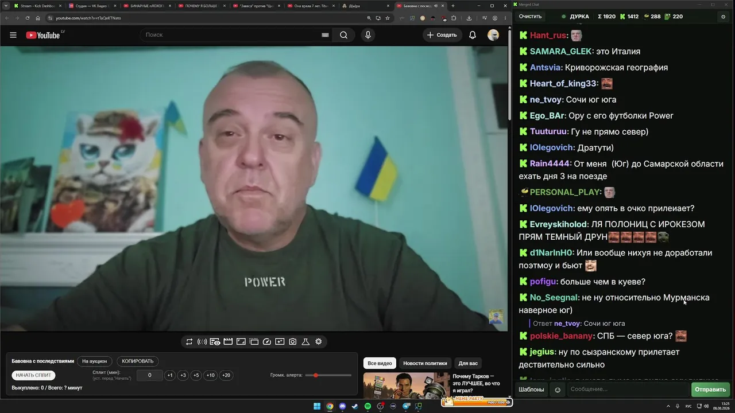Adjust the Громк. алерта volume slider

[328, 375]
